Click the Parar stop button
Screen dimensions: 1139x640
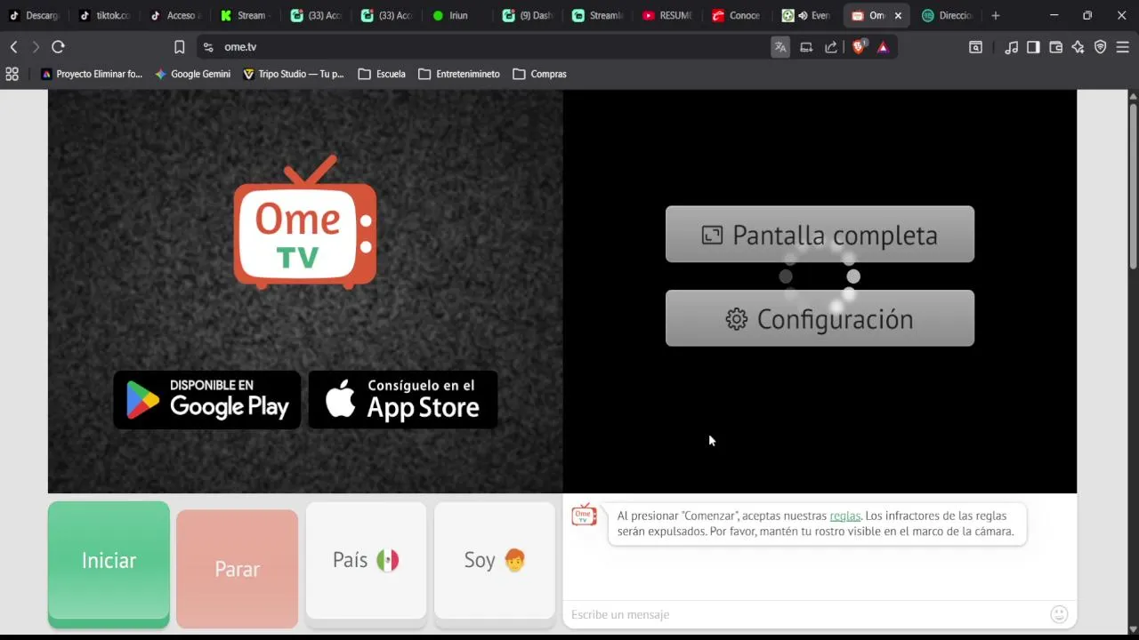(x=237, y=569)
